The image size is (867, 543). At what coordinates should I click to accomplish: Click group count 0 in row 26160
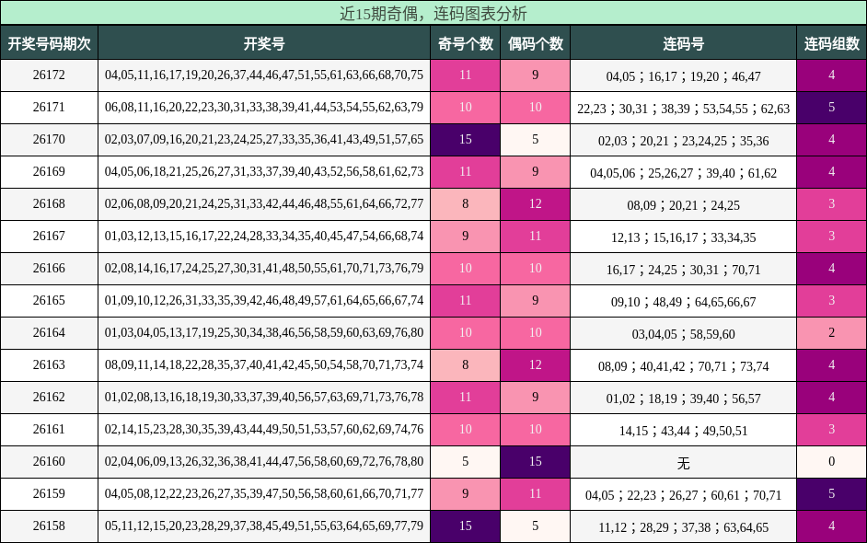[832, 462]
